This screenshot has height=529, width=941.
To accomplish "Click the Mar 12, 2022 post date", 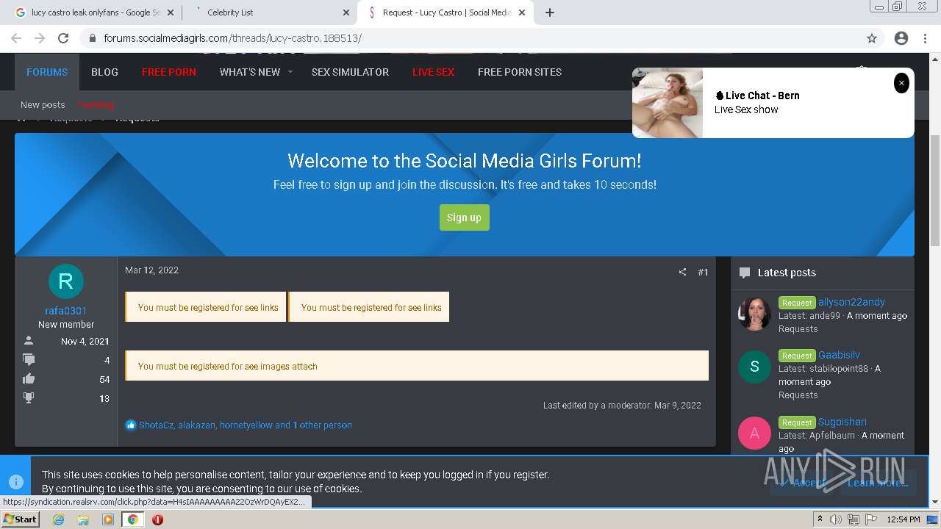I will click(x=151, y=270).
